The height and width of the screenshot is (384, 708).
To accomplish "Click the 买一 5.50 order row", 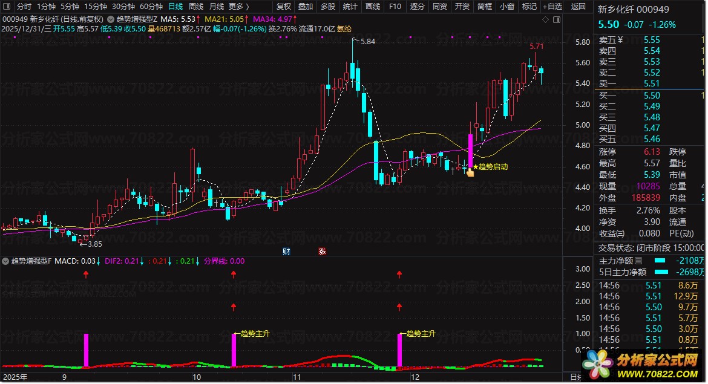I will tap(649, 96).
